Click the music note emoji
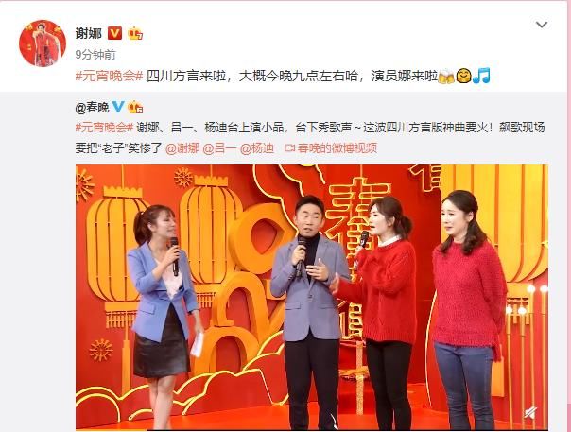571x432 pixels. [x=481, y=77]
